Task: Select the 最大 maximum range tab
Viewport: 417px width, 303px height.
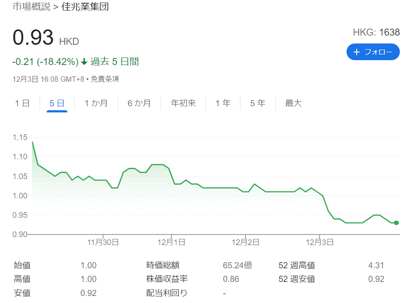Action: pos(293,103)
